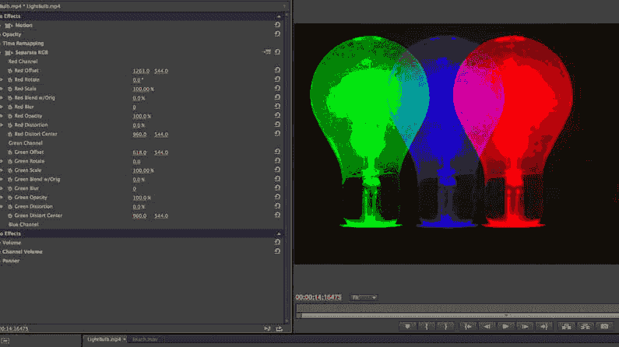Screen dimensions: 619x347
Task: Collapse the Audio Effects section
Action: click(x=279, y=233)
